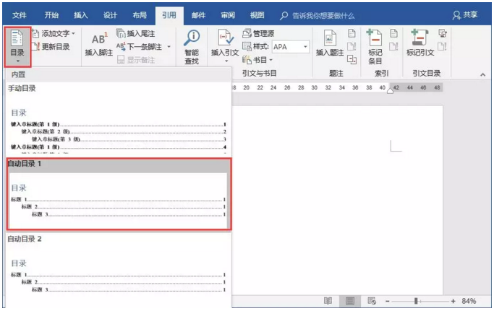Expand 书目 (Bibliography) dropdown
Image resolution: width=494 pixels, height=311 pixels.
tap(271, 60)
